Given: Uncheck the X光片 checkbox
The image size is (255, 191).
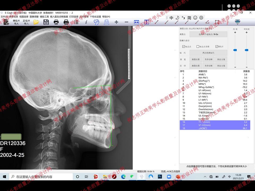Looking at the screenshot, I should pos(217,47).
